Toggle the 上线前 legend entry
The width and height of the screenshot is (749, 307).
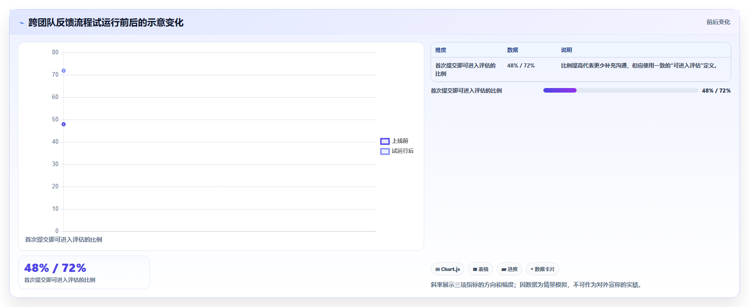[395, 141]
